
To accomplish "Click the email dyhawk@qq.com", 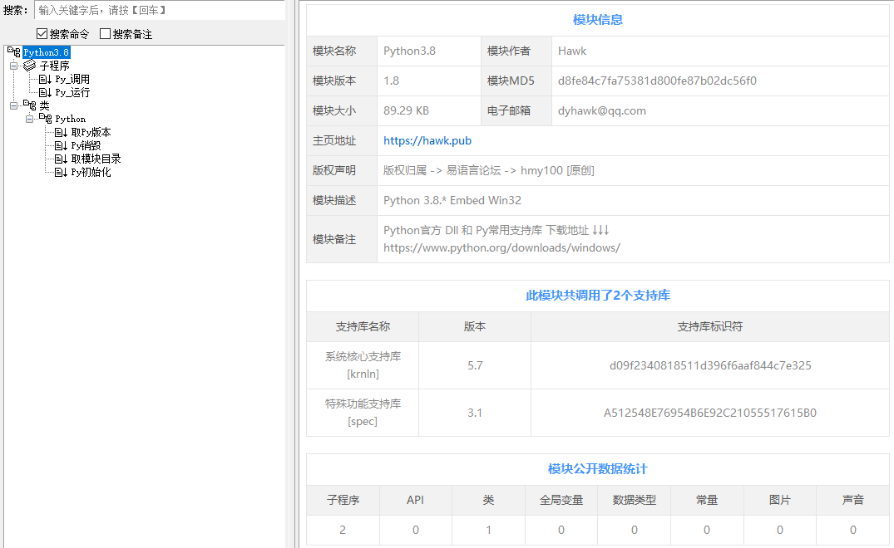I will 601,110.
